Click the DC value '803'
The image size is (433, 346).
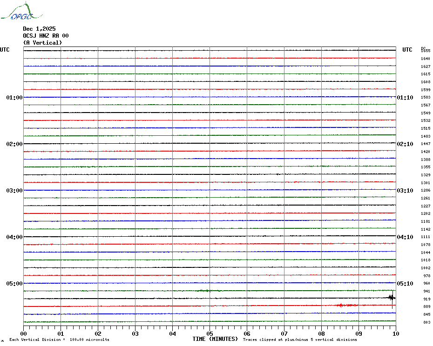426,322
